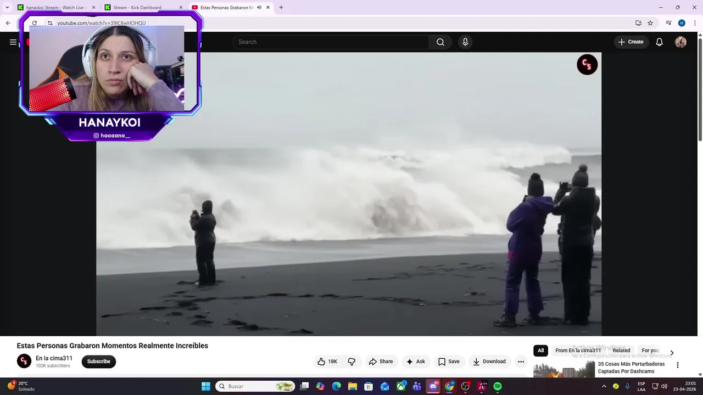Switch to hanaykoi Stream tab
This screenshot has height=395, width=703.
pyautogui.click(x=57, y=8)
